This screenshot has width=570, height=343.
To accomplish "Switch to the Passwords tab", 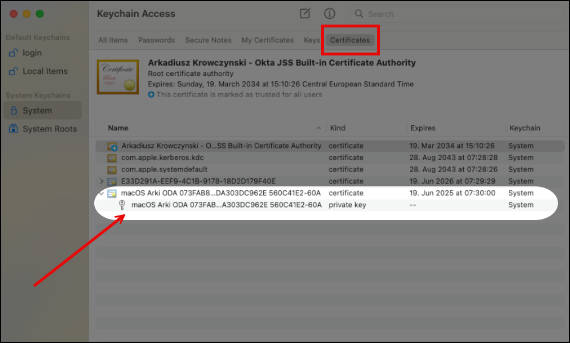I will coord(156,40).
